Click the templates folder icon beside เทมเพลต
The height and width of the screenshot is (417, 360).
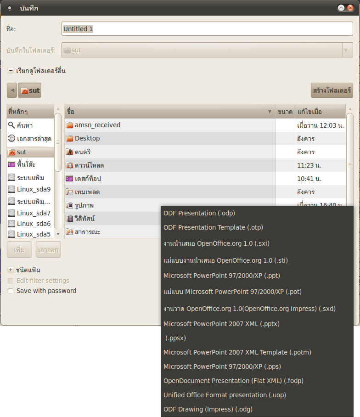tap(69, 192)
